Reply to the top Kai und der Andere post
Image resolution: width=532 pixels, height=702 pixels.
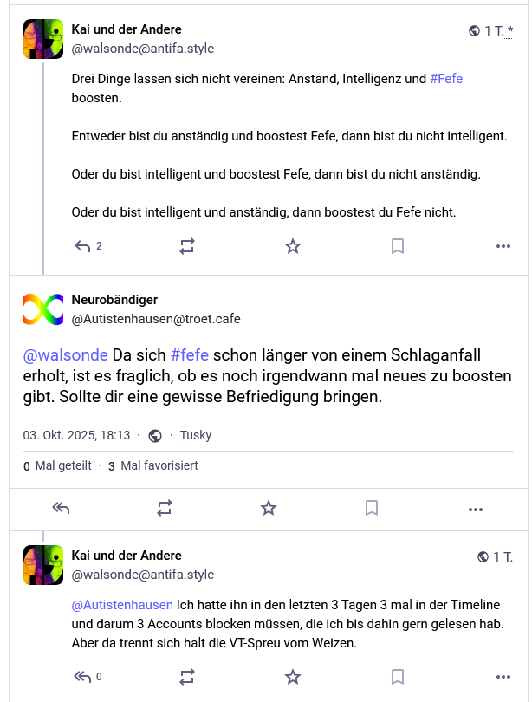pyautogui.click(x=83, y=246)
